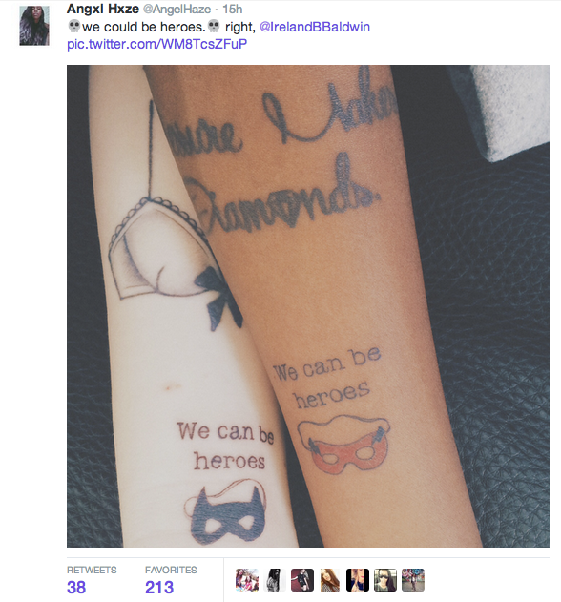This screenshot has height=602, width=561.
Task: View the 38 retweets count
Action: [76, 588]
